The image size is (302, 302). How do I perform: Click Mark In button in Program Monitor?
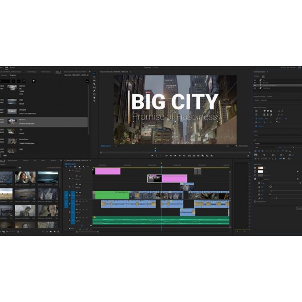pyautogui.click(x=156, y=156)
